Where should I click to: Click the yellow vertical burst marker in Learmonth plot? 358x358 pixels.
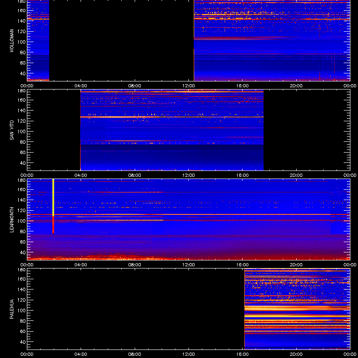point(53,198)
